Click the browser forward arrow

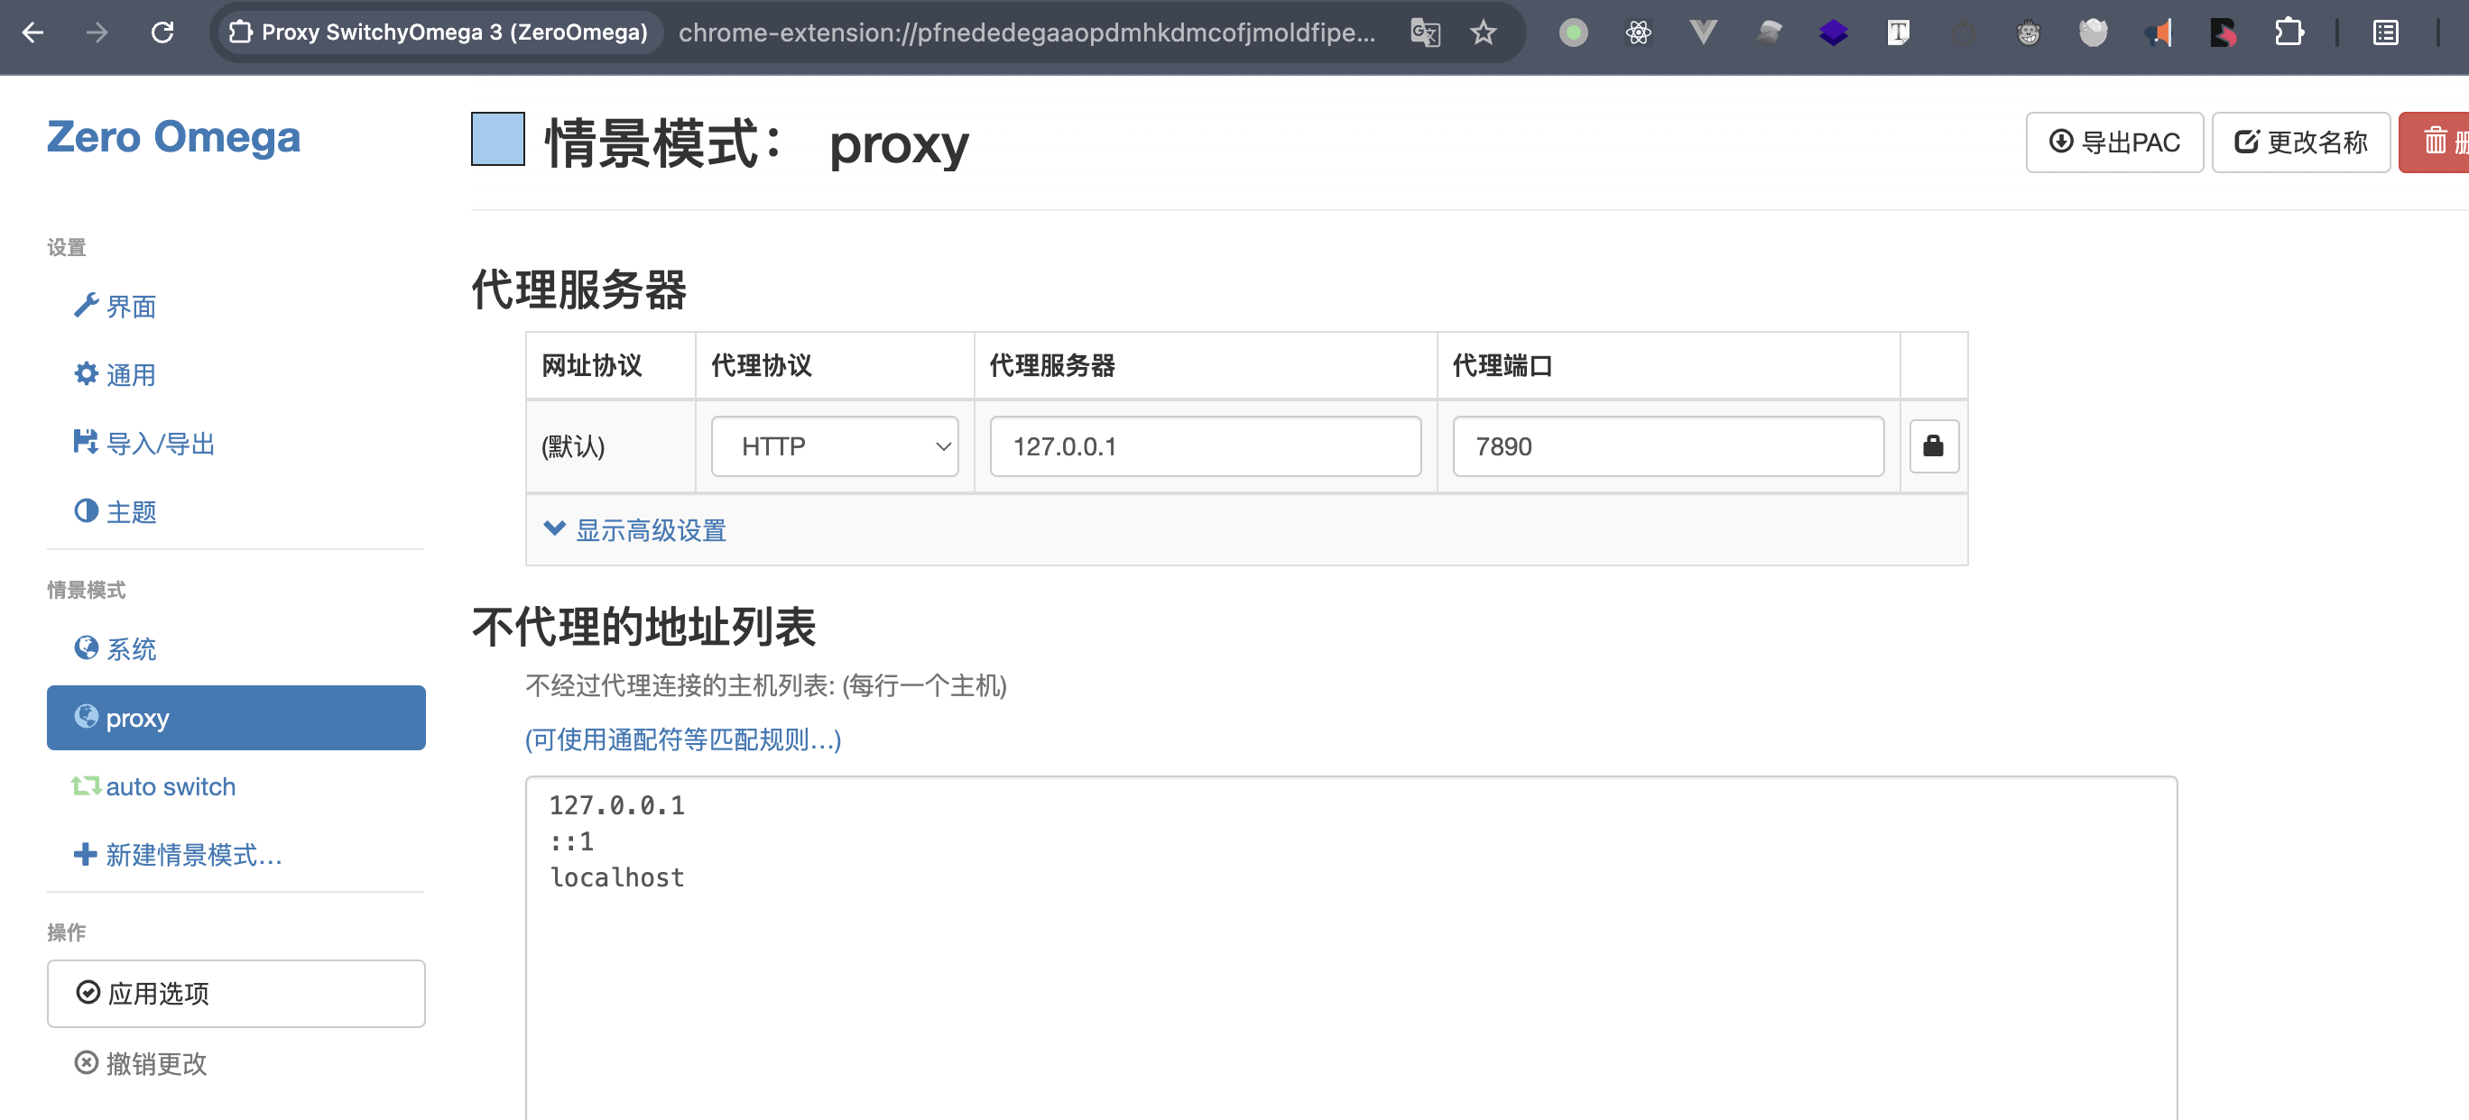click(x=97, y=32)
